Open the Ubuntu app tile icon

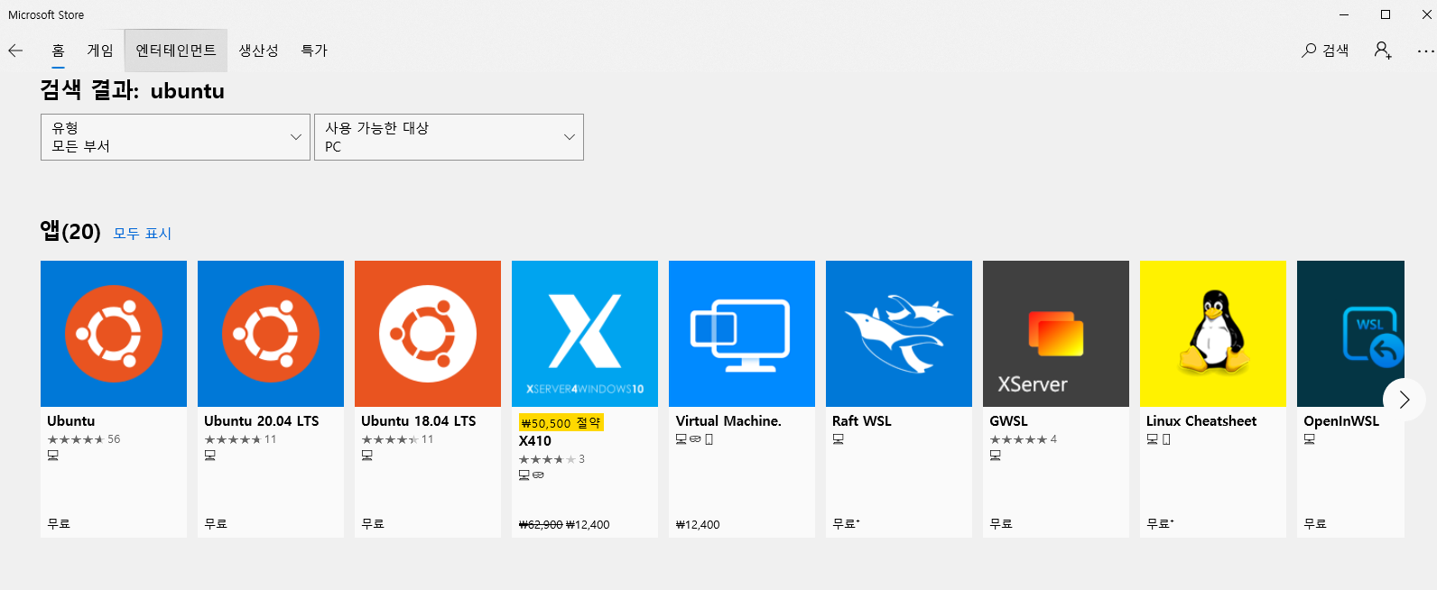point(114,334)
